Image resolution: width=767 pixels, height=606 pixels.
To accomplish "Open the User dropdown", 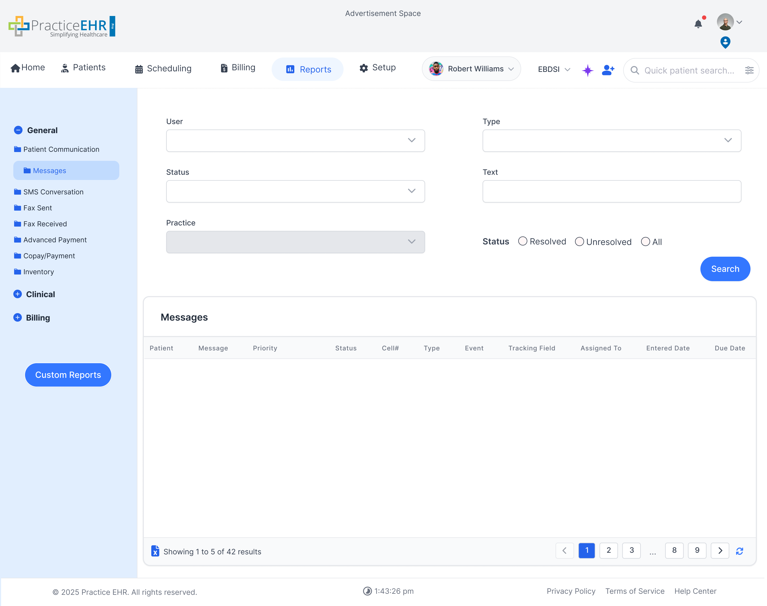I will point(295,141).
